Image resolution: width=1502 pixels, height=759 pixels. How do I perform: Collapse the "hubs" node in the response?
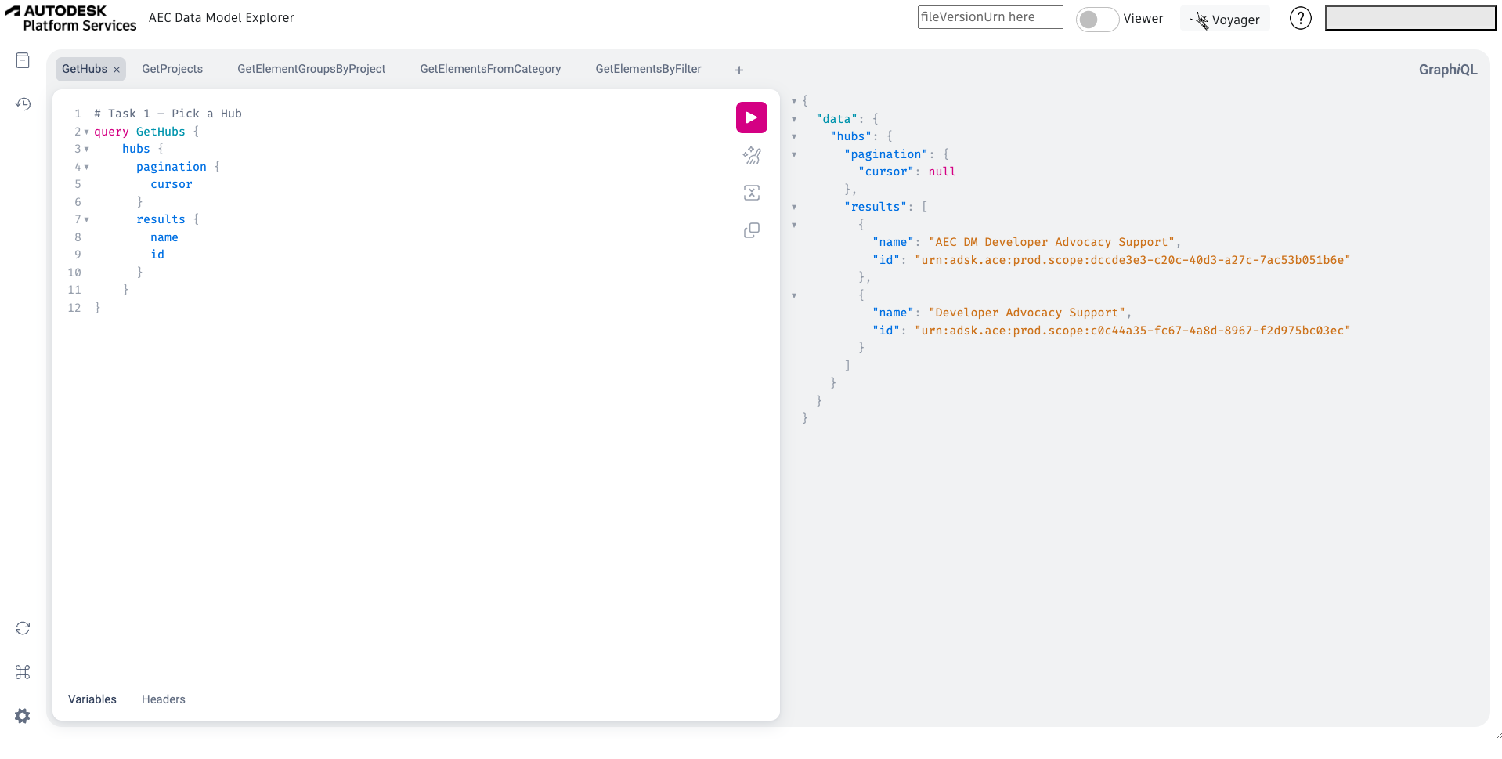pos(794,137)
